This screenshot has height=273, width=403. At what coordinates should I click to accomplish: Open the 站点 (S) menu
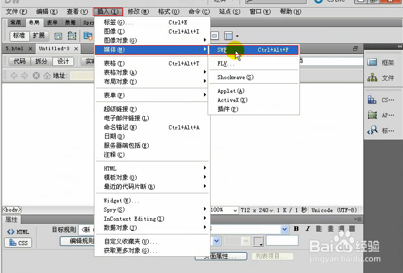(x=229, y=12)
